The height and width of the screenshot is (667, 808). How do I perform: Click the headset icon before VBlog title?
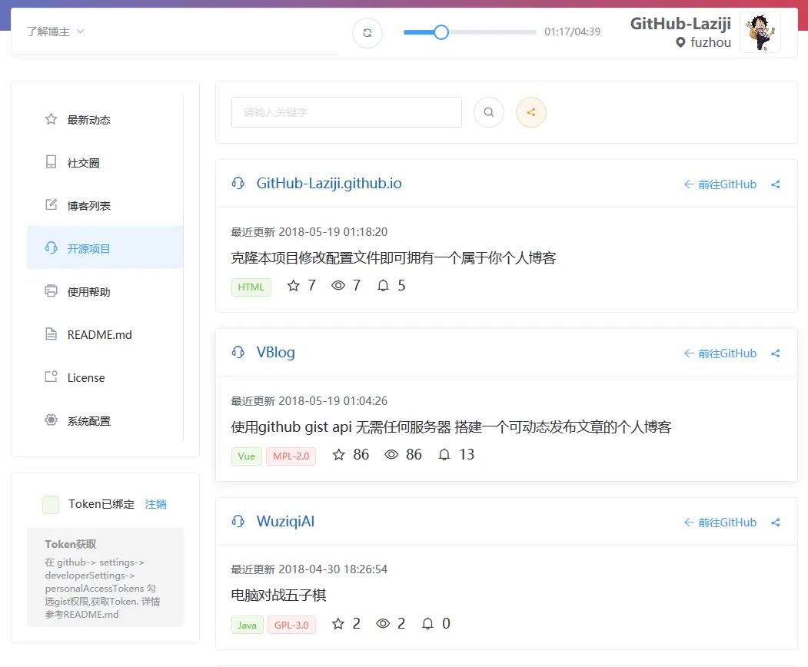tap(238, 352)
